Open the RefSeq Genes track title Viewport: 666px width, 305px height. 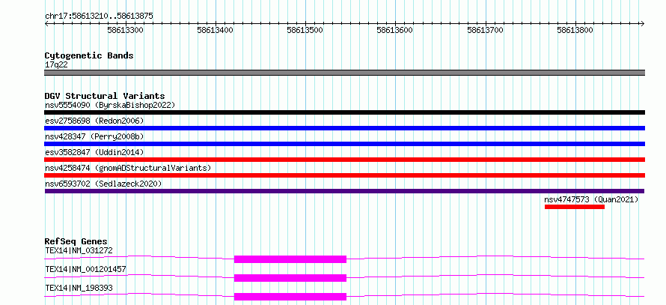[76, 241]
